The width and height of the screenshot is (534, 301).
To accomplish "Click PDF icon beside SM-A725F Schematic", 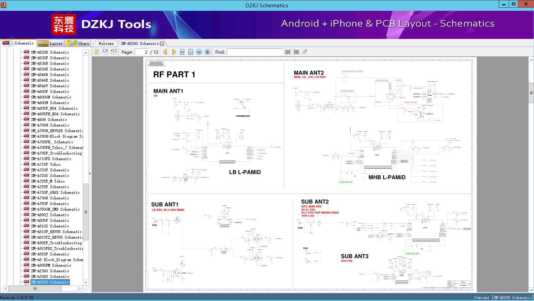I will point(26,186).
